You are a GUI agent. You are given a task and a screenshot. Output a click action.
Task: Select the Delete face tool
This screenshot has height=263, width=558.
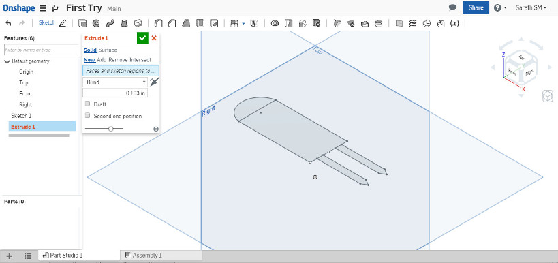tap(350, 23)
